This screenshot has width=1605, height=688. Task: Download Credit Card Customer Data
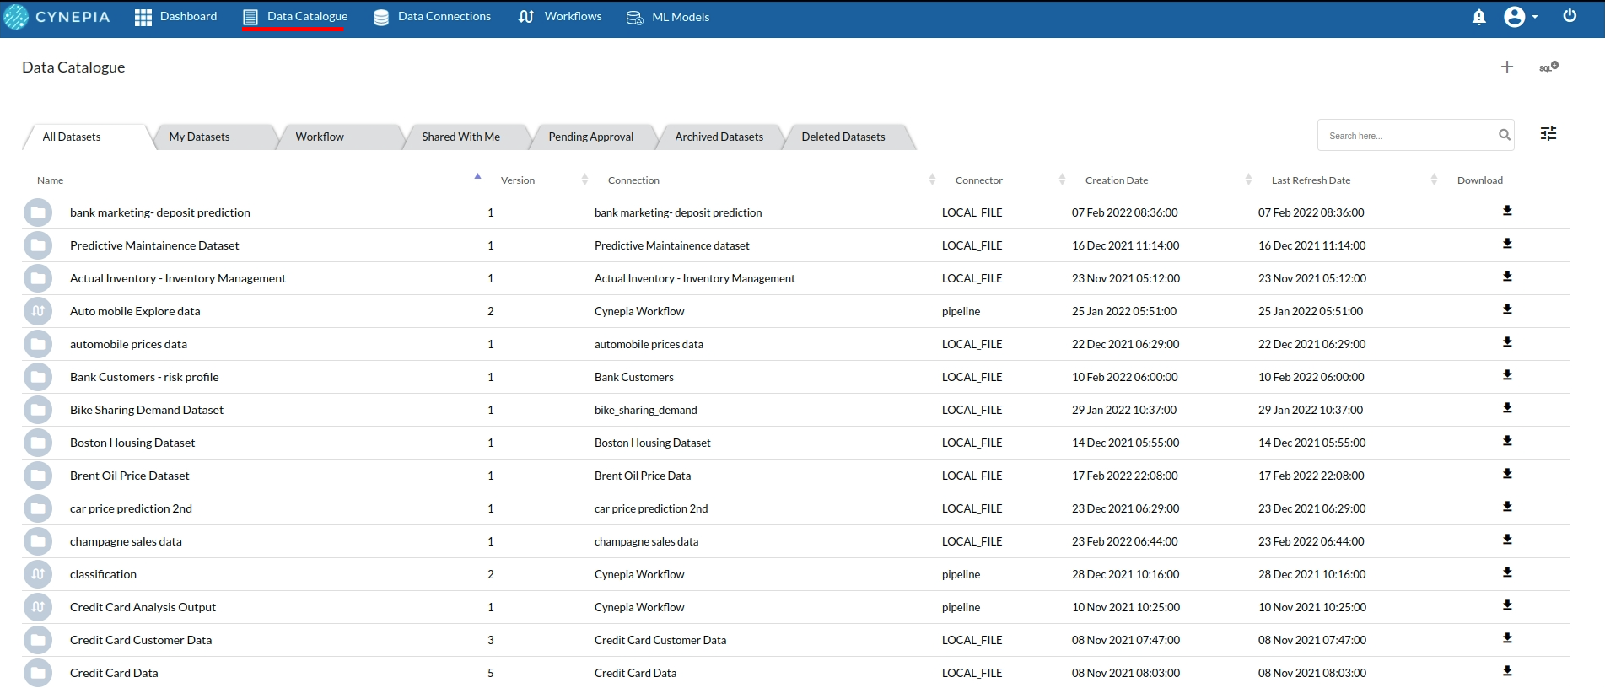1507,638
